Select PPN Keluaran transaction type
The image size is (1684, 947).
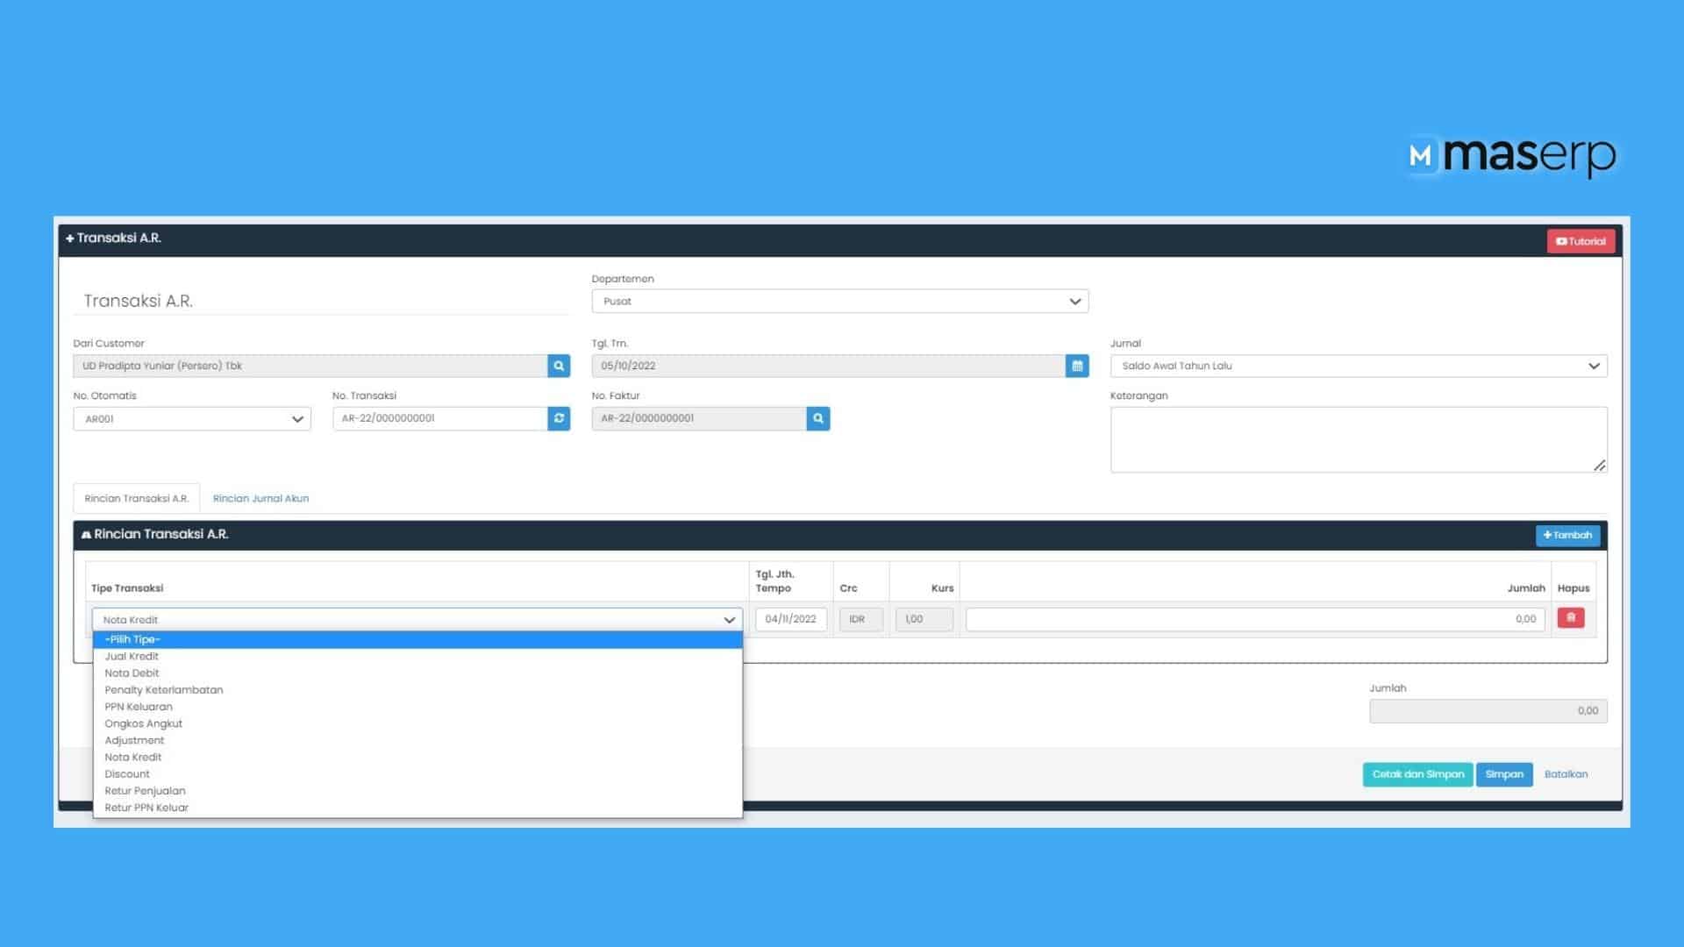click(x=139, y=707)
